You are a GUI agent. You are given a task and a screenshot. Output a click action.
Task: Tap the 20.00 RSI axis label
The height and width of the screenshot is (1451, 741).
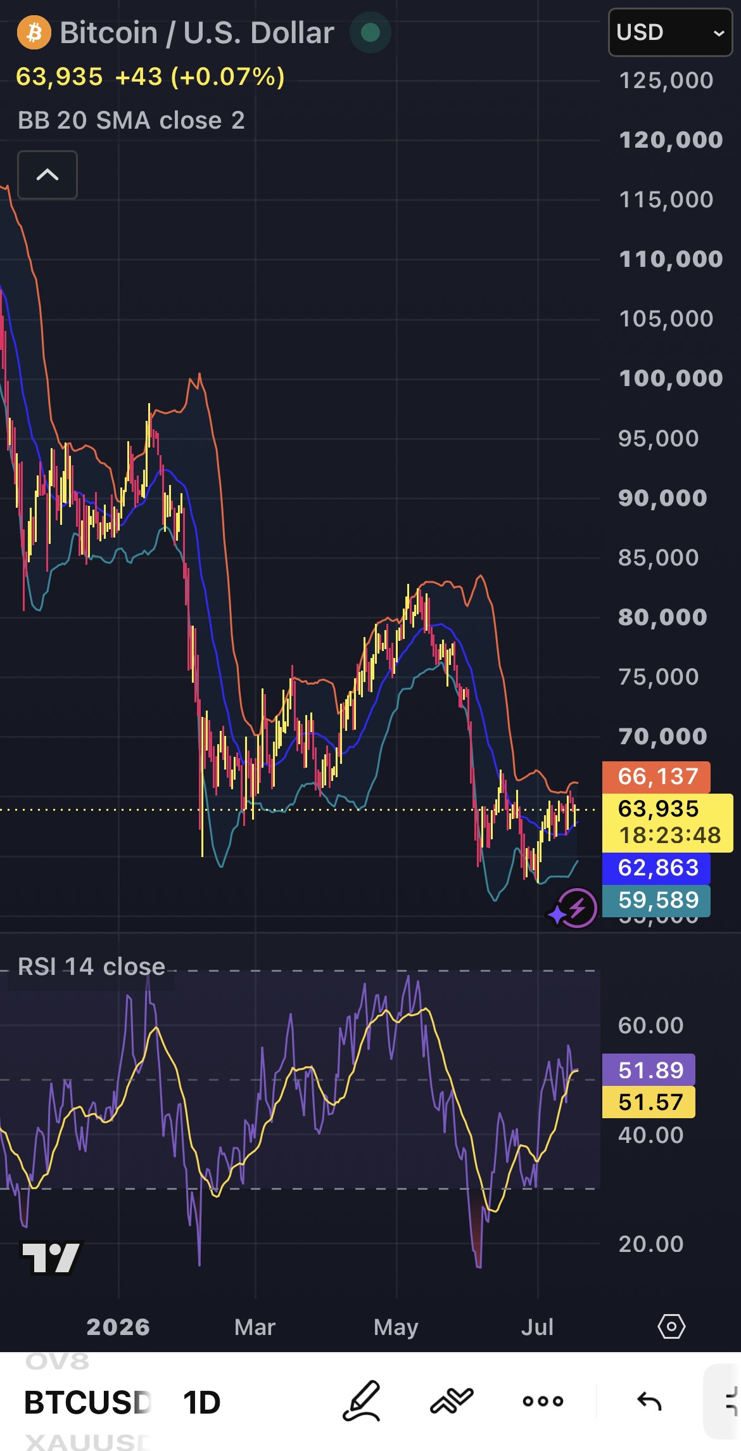point(651,1244)
